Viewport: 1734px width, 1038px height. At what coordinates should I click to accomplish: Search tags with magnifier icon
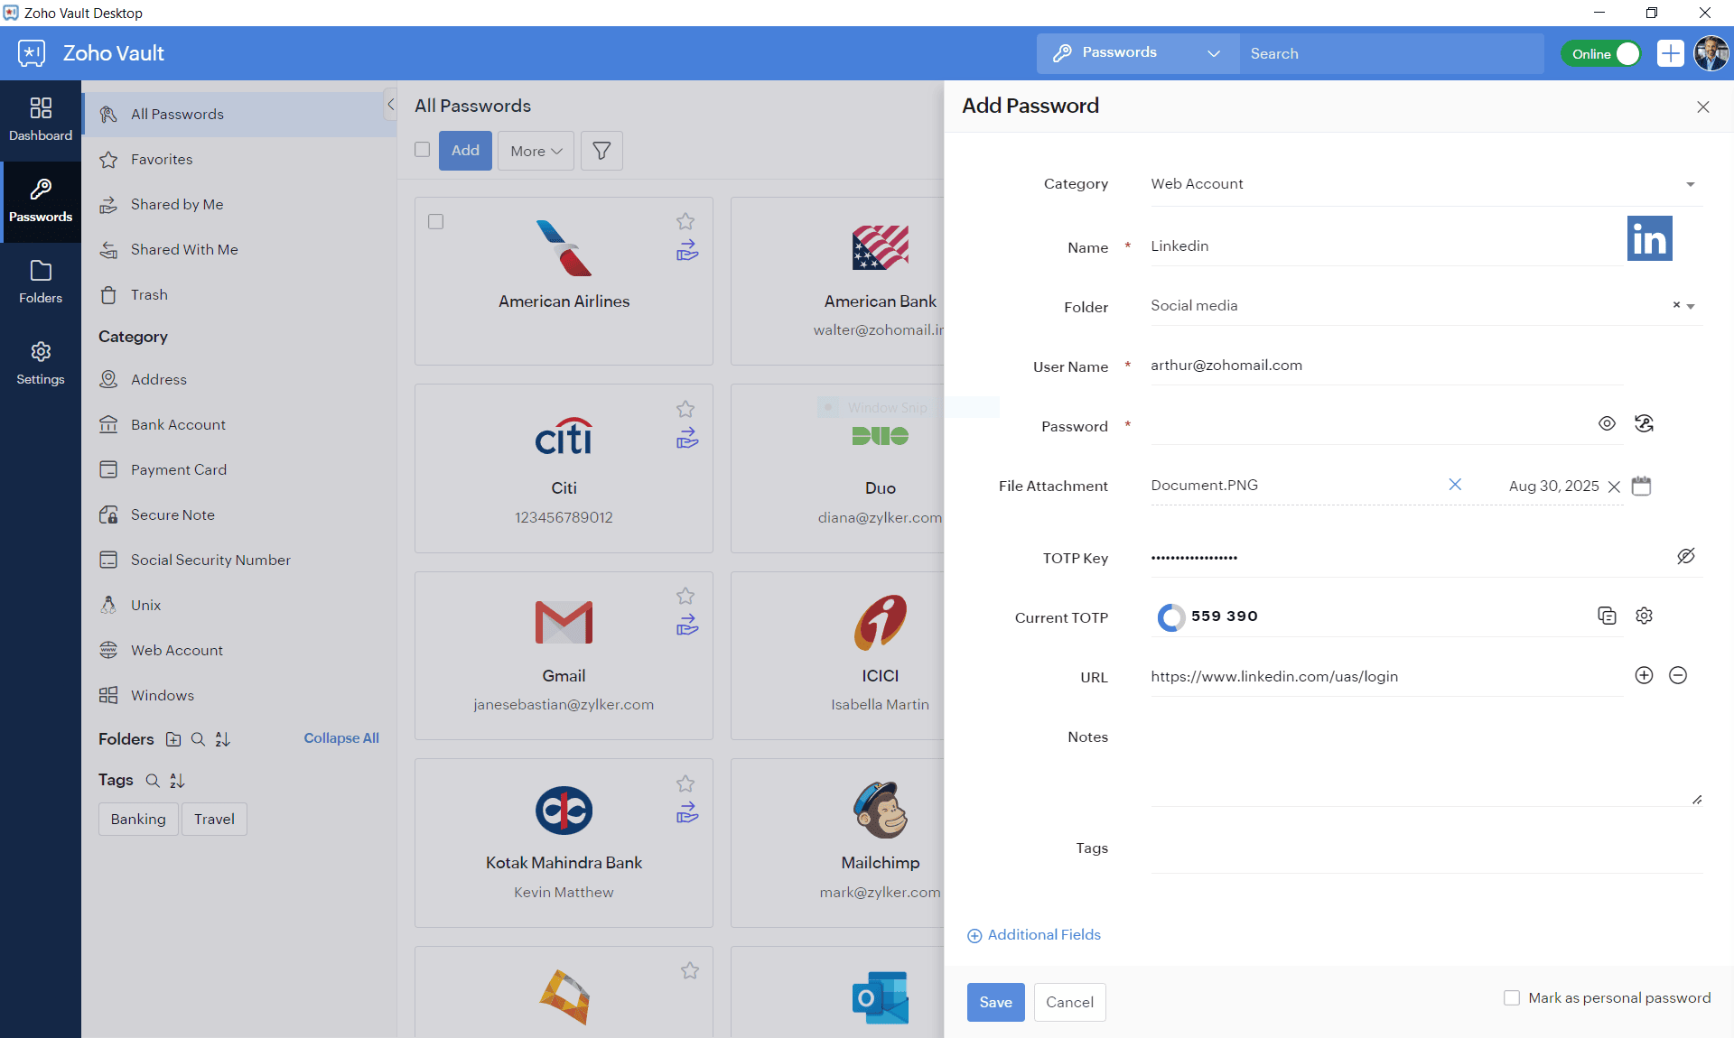(153, 780)
